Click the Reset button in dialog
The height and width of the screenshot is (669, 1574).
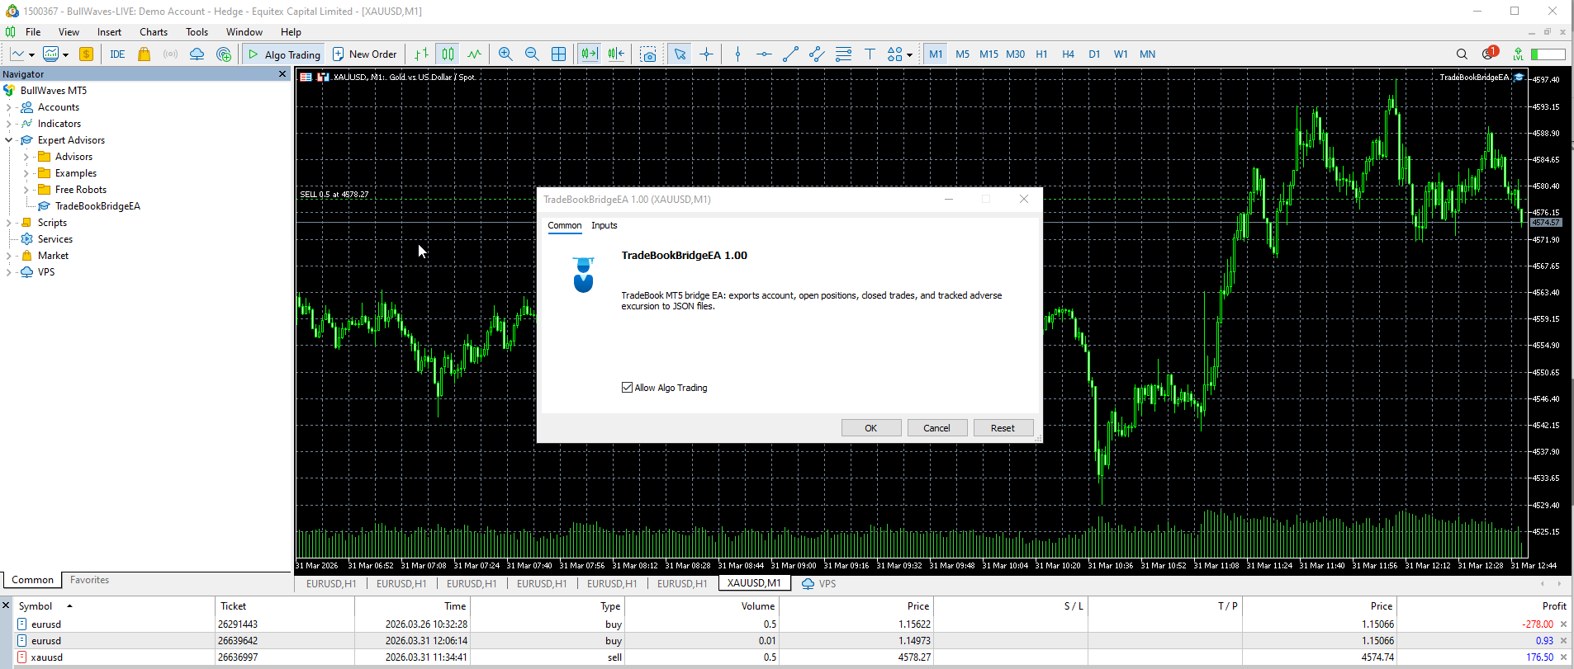[1003, 428]
